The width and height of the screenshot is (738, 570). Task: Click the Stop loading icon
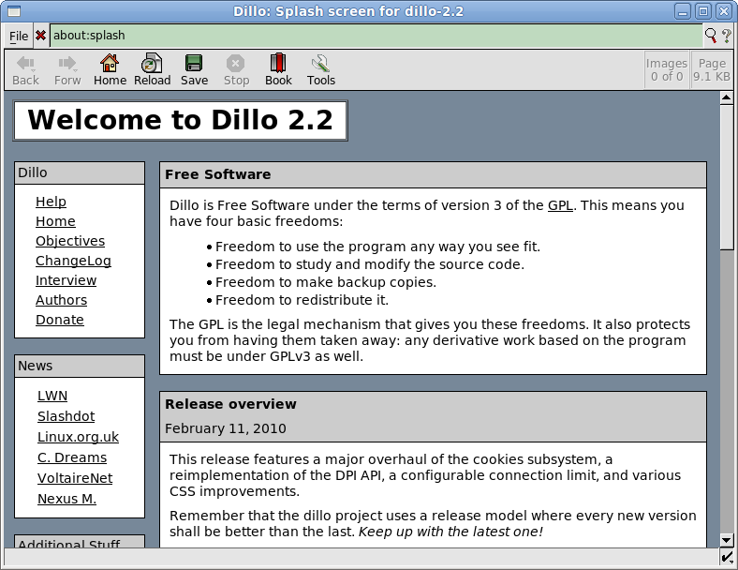pos(235,63)
